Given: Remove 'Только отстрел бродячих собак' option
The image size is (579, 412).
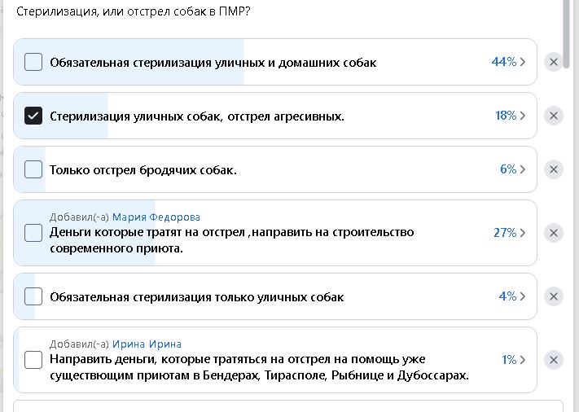Looking at the screenshot, I should tap(554, 169).
